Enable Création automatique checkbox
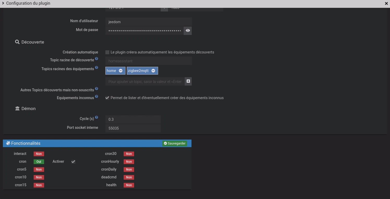This screenshot has width=390, height=199. click(107, 52)
